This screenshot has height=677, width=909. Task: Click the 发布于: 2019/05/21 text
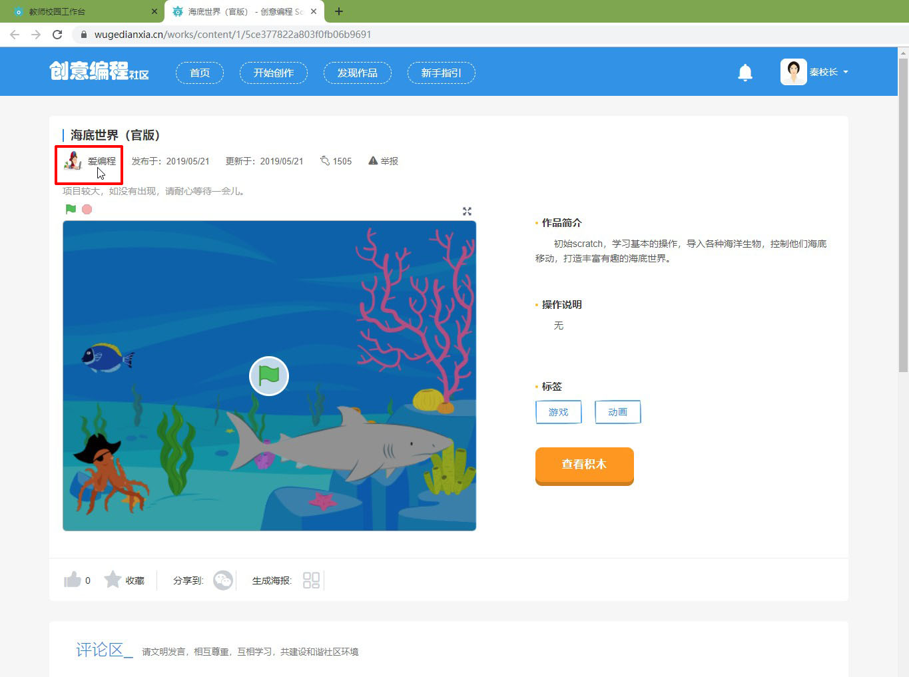[170, 161]
